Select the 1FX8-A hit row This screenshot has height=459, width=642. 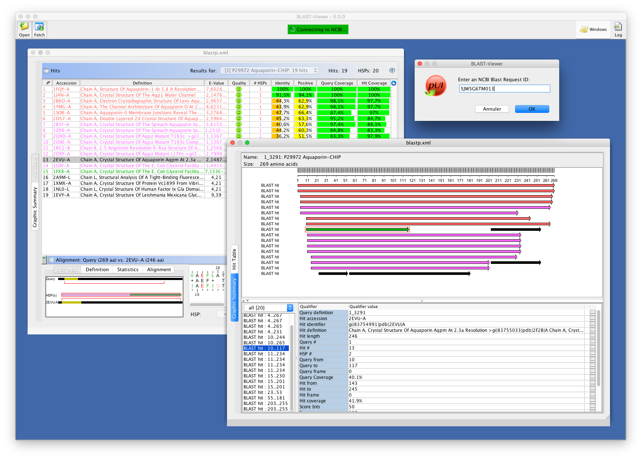(x=134, y=172)
